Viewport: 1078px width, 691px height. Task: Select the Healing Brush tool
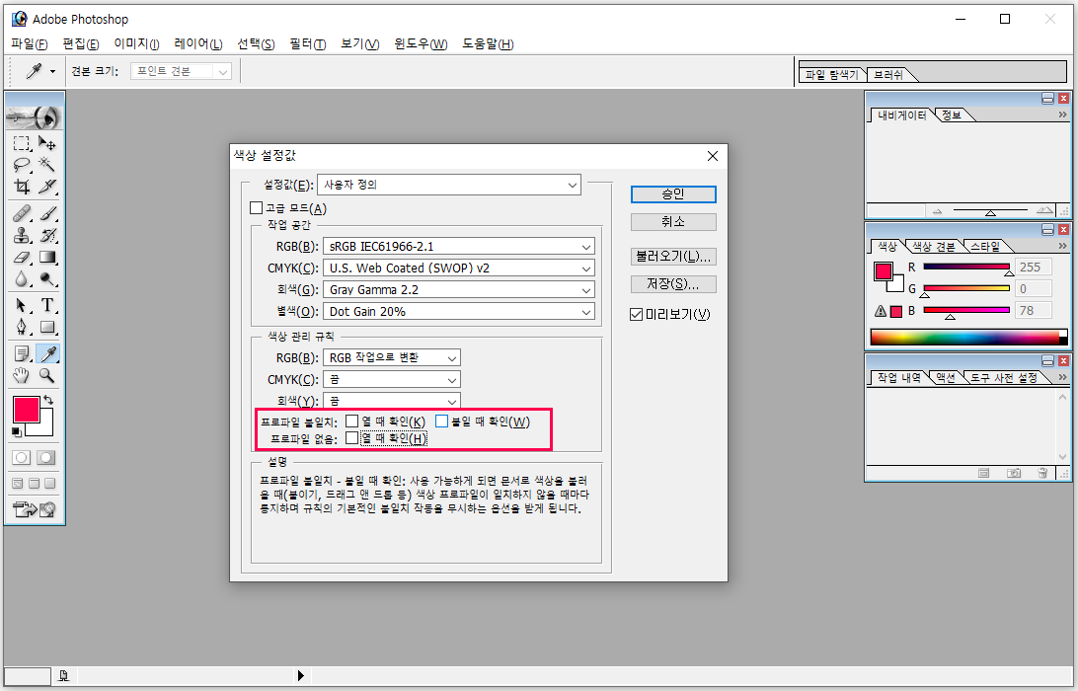22,214
